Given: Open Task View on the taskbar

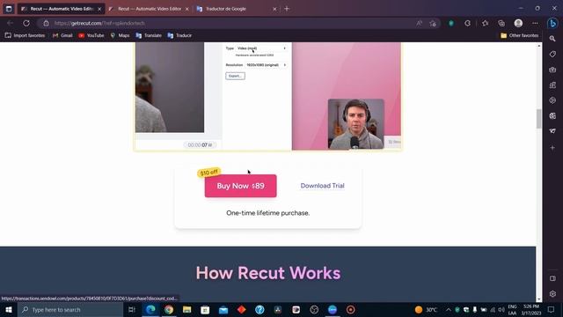Looking at the screenshot, I should [x=132, y=309].
